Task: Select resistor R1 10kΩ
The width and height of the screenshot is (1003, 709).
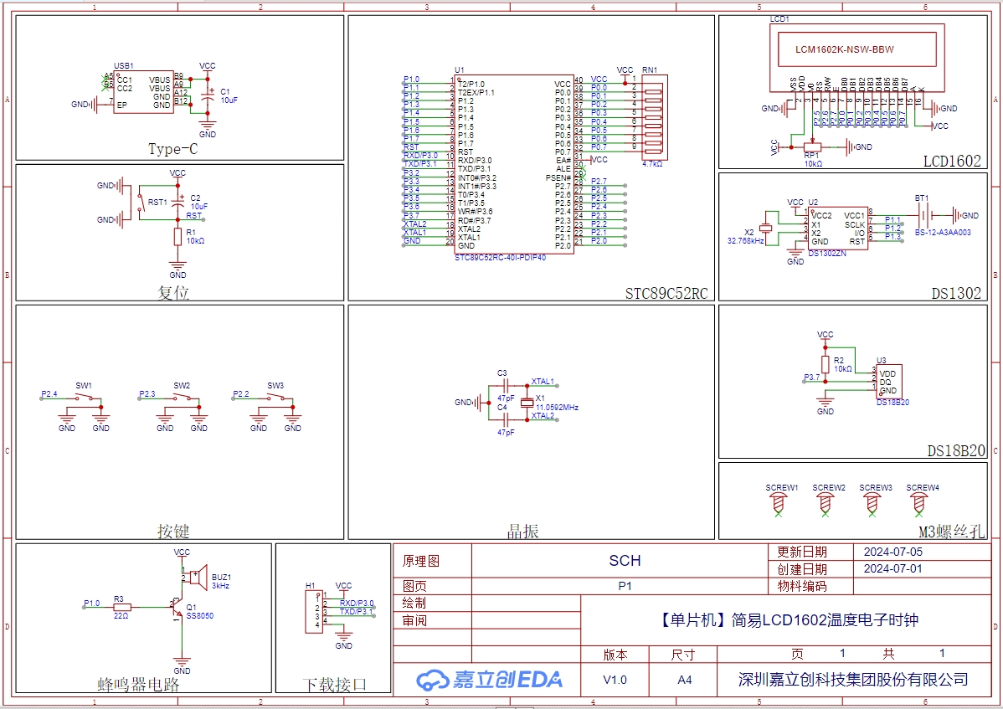Action: 177,237
